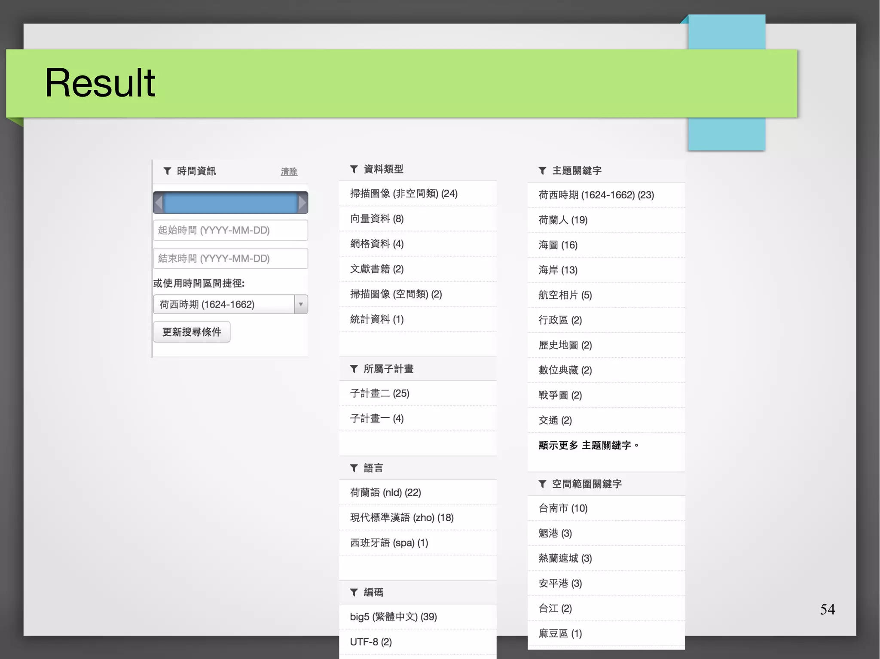880x659 pixels.
Task: Click the right handle of the time slider
Action: coord(302,203)
